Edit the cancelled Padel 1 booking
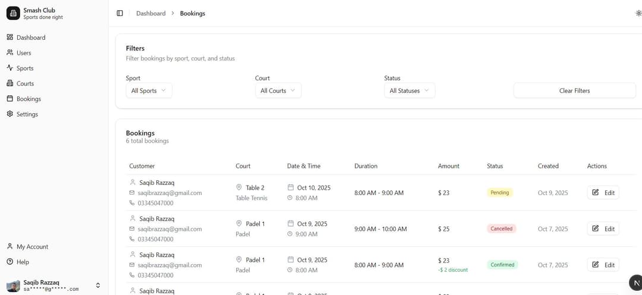This screenshot has height=295, width=642. [x=603, y=228]
